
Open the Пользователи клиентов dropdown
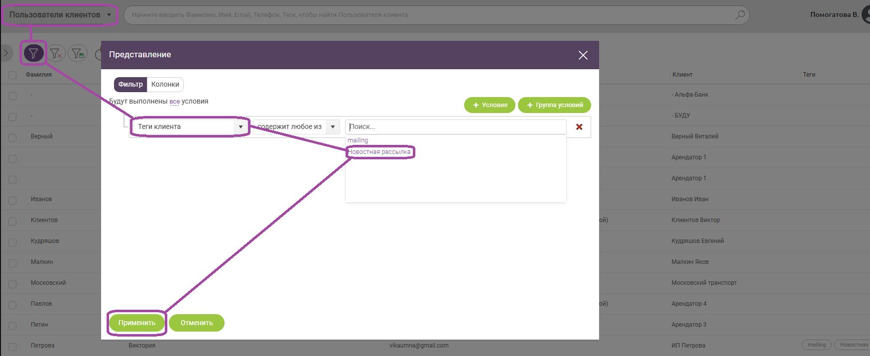coord(60,15)
